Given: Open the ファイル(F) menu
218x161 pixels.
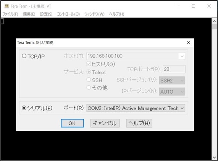Looking at the screenshot, I should tap(10, 14).
